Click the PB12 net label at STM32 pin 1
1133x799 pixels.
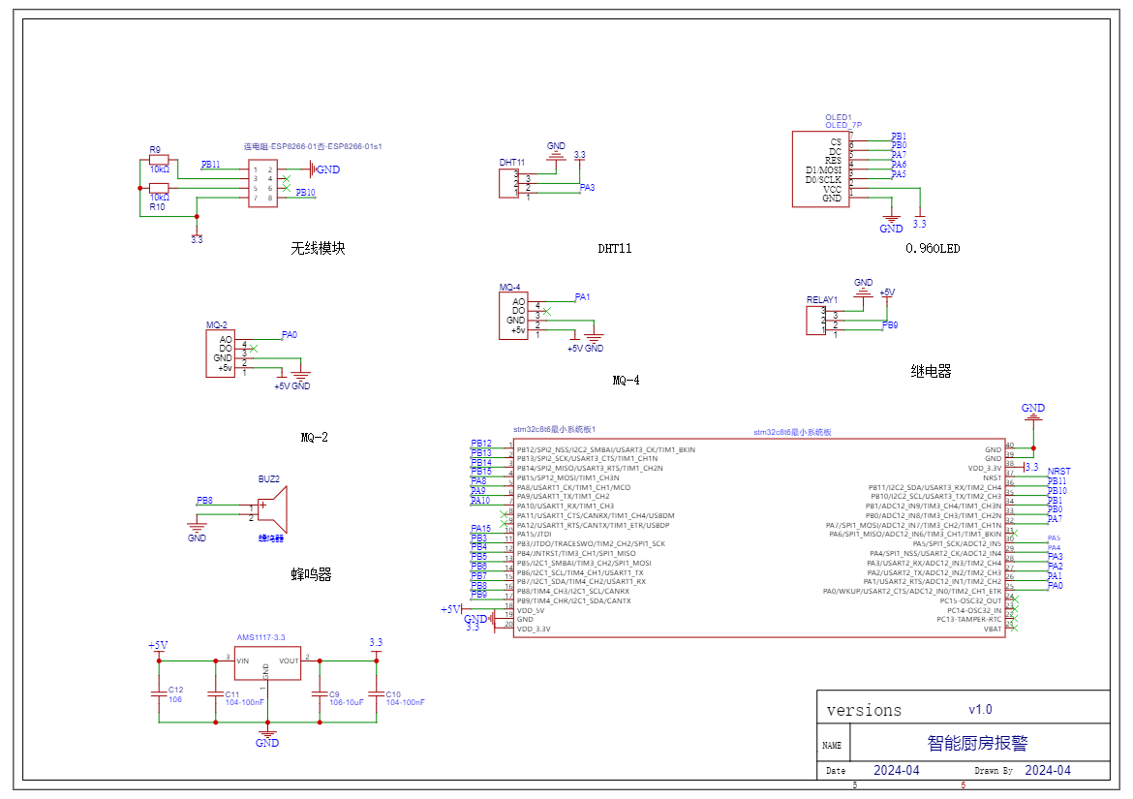point(481,444)
